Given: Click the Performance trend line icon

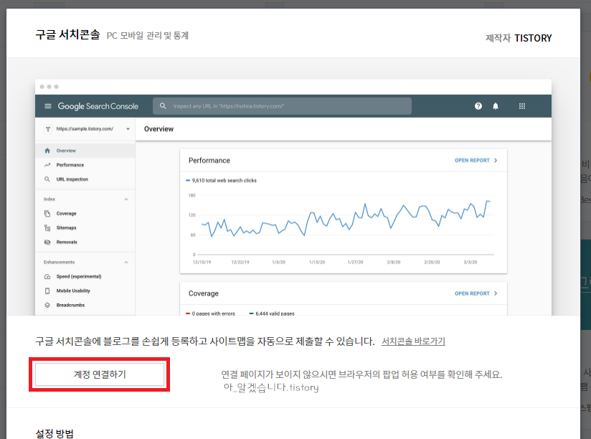Looking at the screenshot, I should tap(47, 165).
